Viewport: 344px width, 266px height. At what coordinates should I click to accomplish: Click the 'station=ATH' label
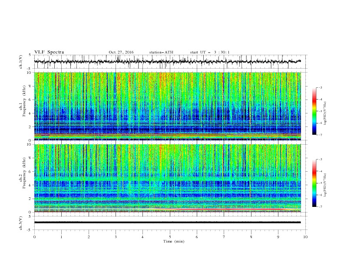[161, 52]
